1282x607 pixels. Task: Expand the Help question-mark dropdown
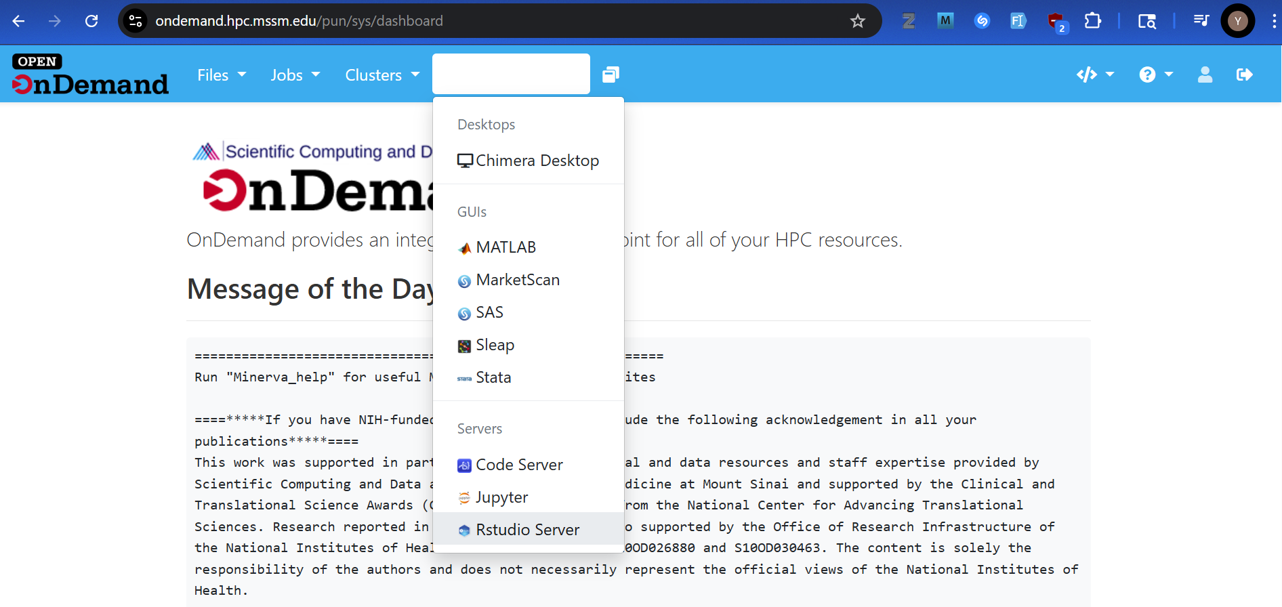pos(1155,75)
